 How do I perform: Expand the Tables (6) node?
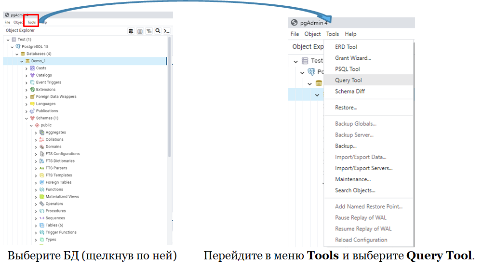pyautogui.click(x=36, y=226)
